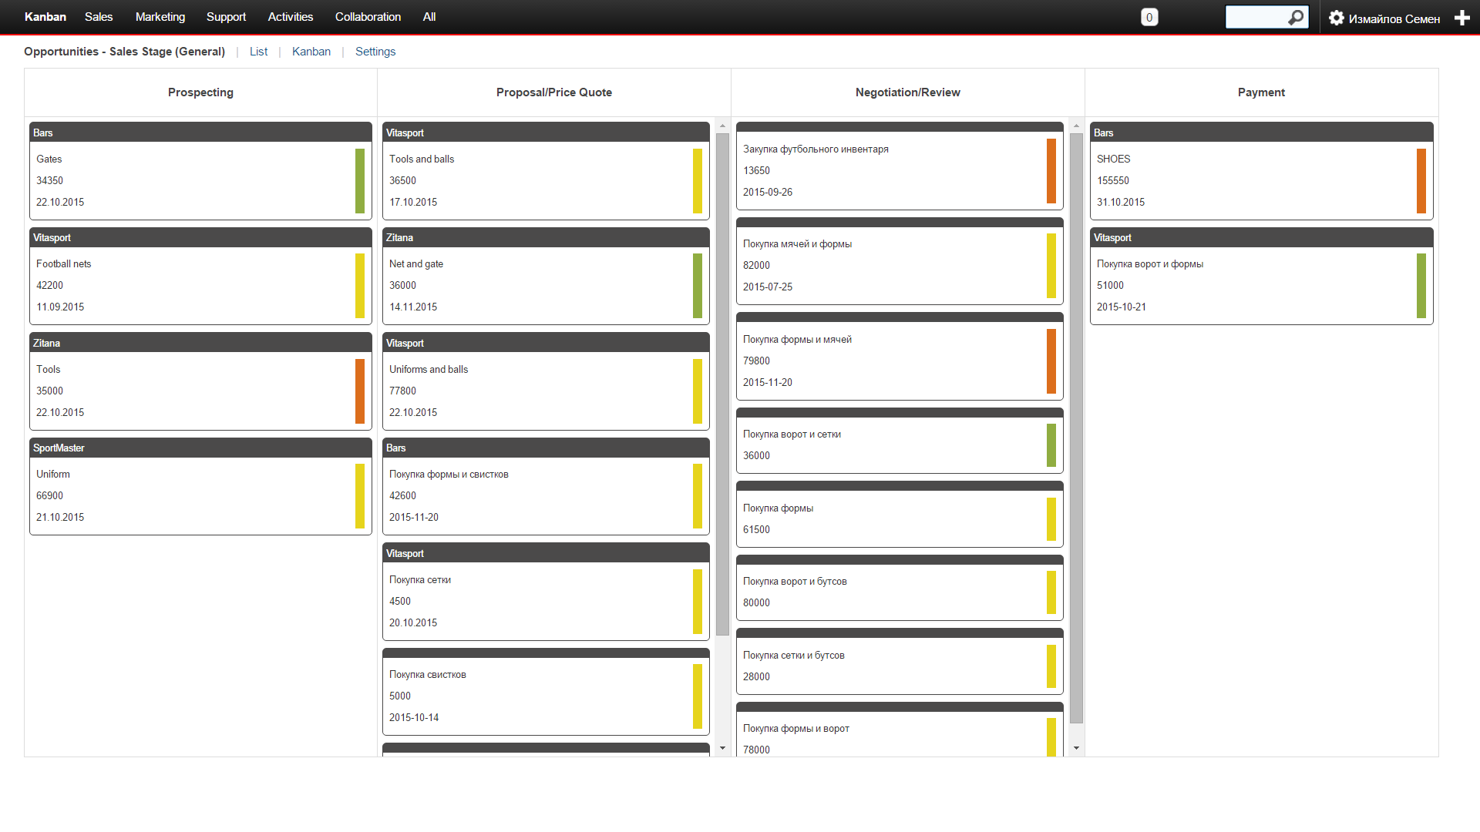Click the Proposal/Price Quote column header
1480x832 pixels.
[x=554, y=92]
